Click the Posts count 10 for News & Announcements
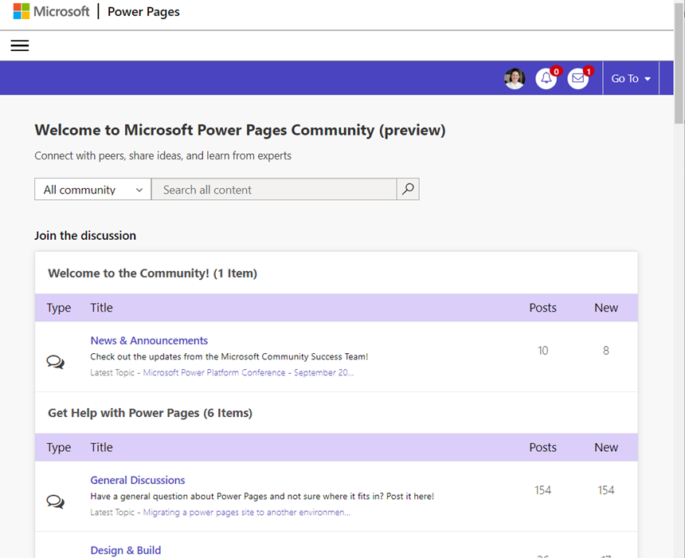Image resolution: width=685 pixels, height=558 pixels. tap(542, 351)
